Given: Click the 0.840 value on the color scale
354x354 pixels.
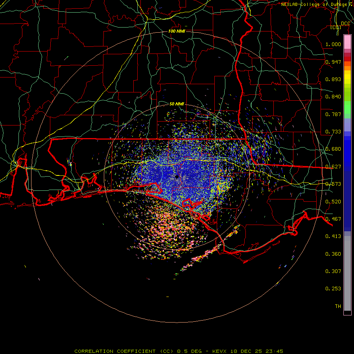Looking at the screenshot, I should (x=333, y=97).
